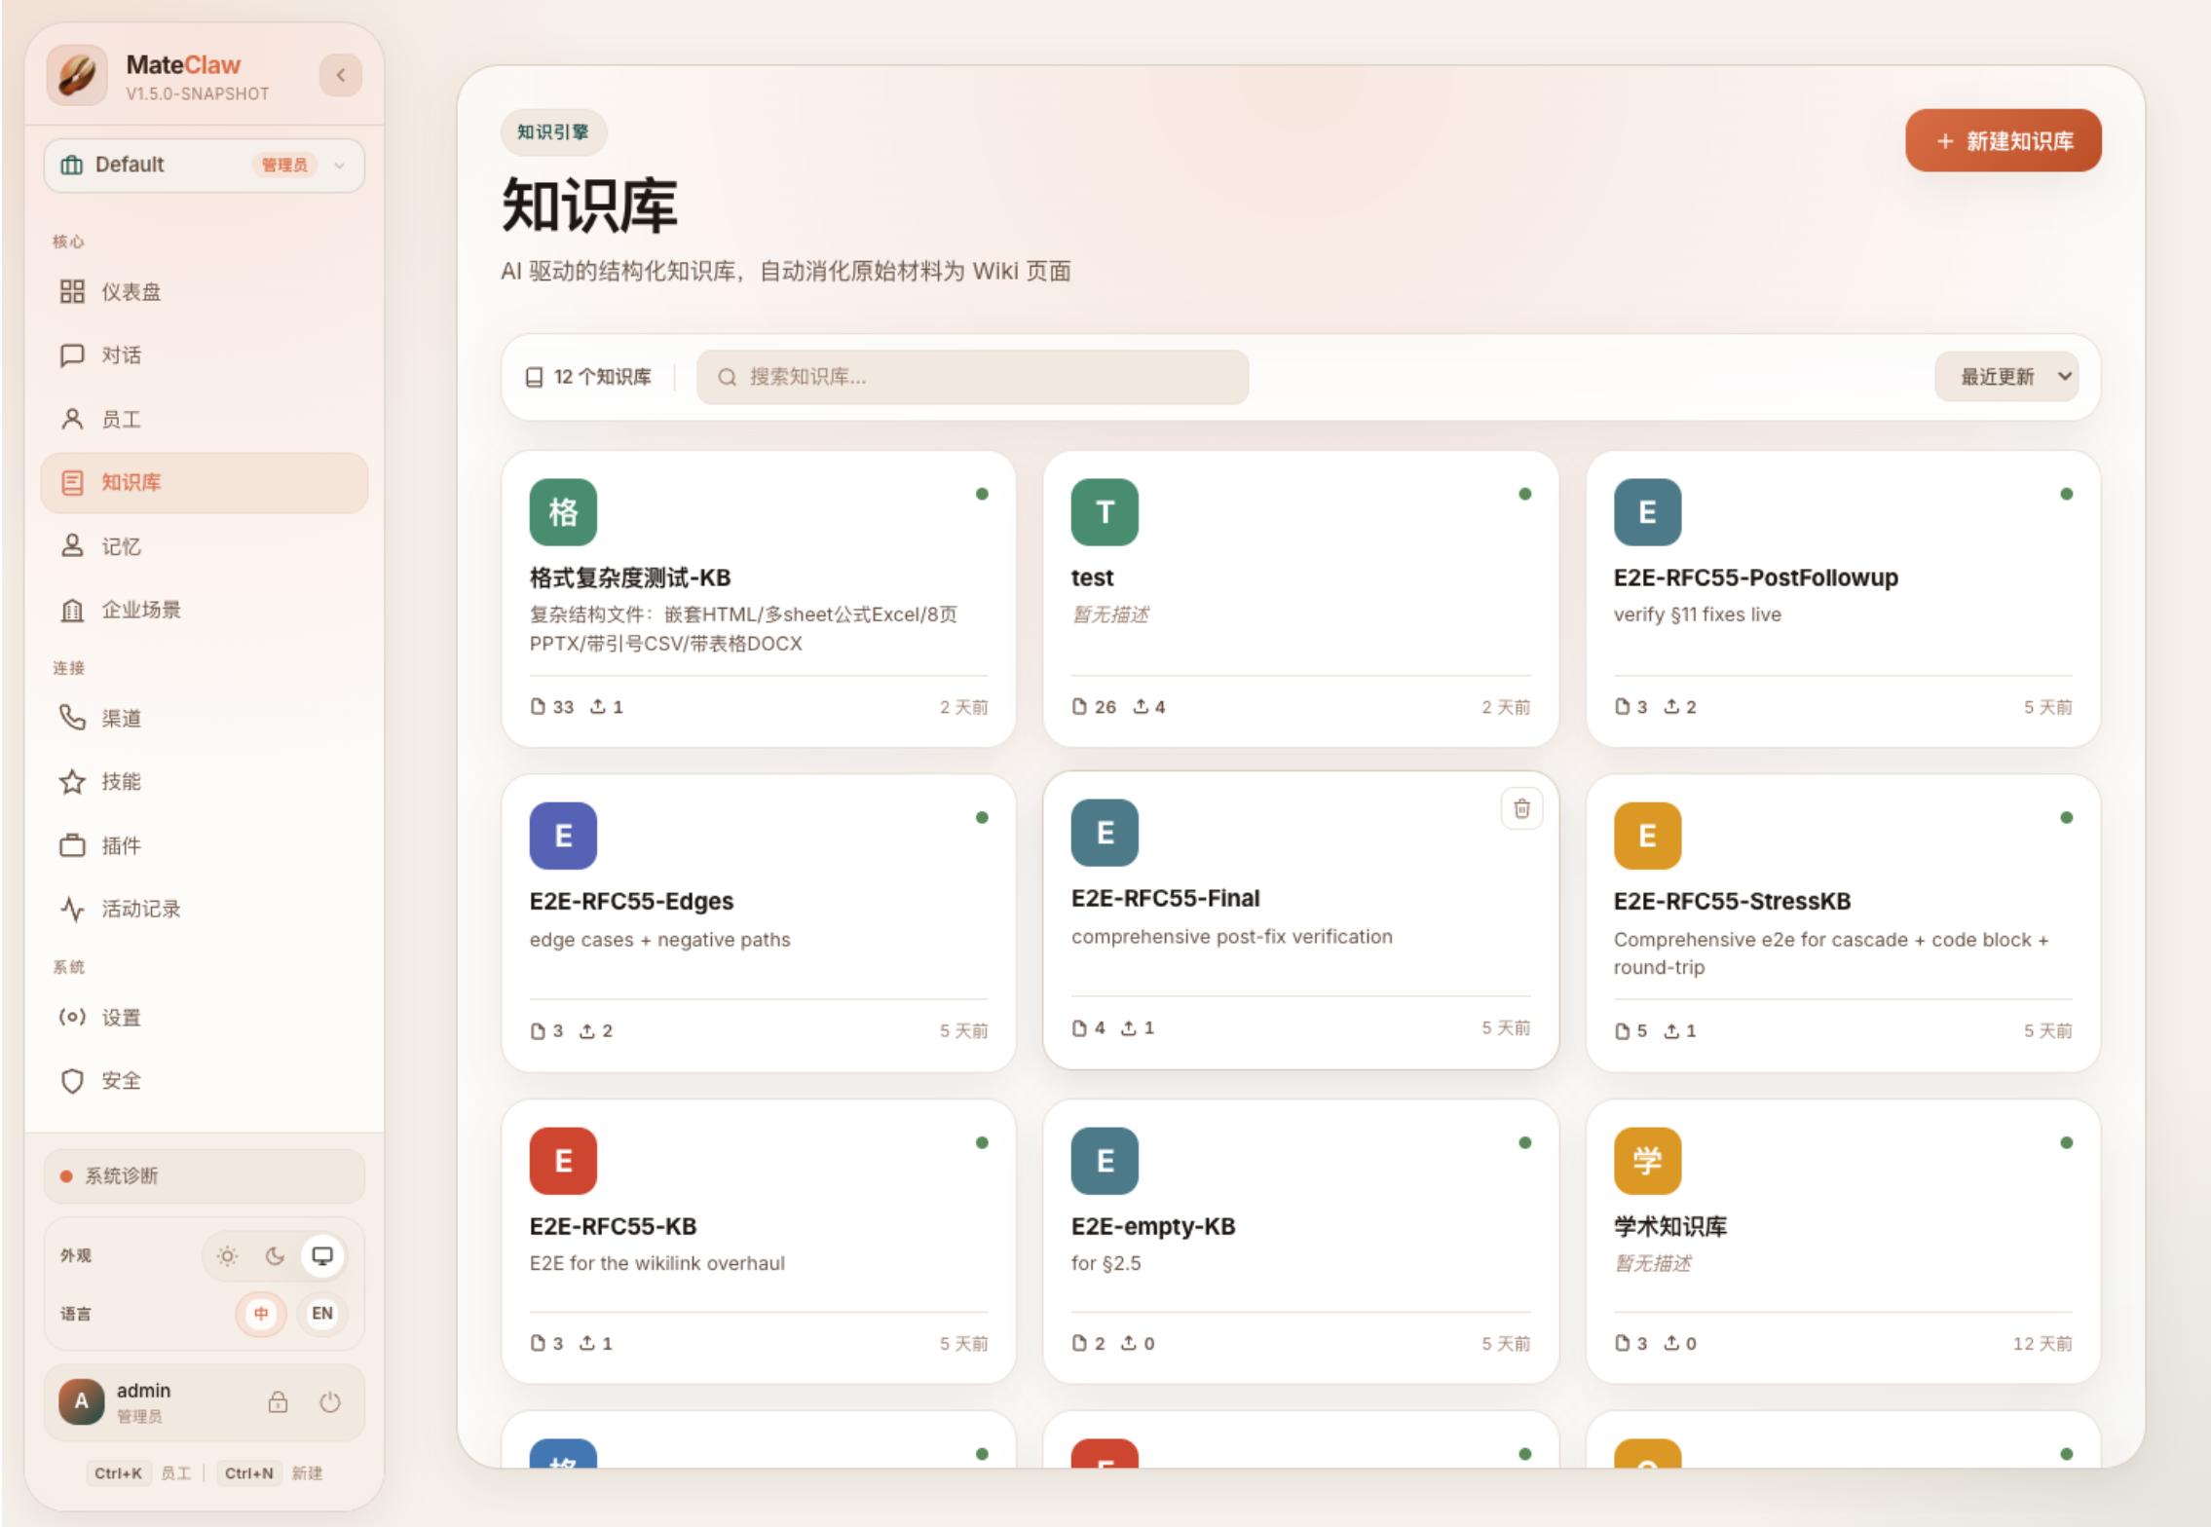Open the 插件 plugins page
2211x1527 pixels.
(204, 845)
